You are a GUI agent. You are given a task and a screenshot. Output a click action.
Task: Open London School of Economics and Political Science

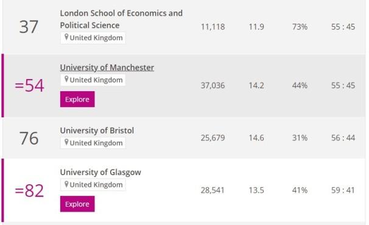click(121, 19)
